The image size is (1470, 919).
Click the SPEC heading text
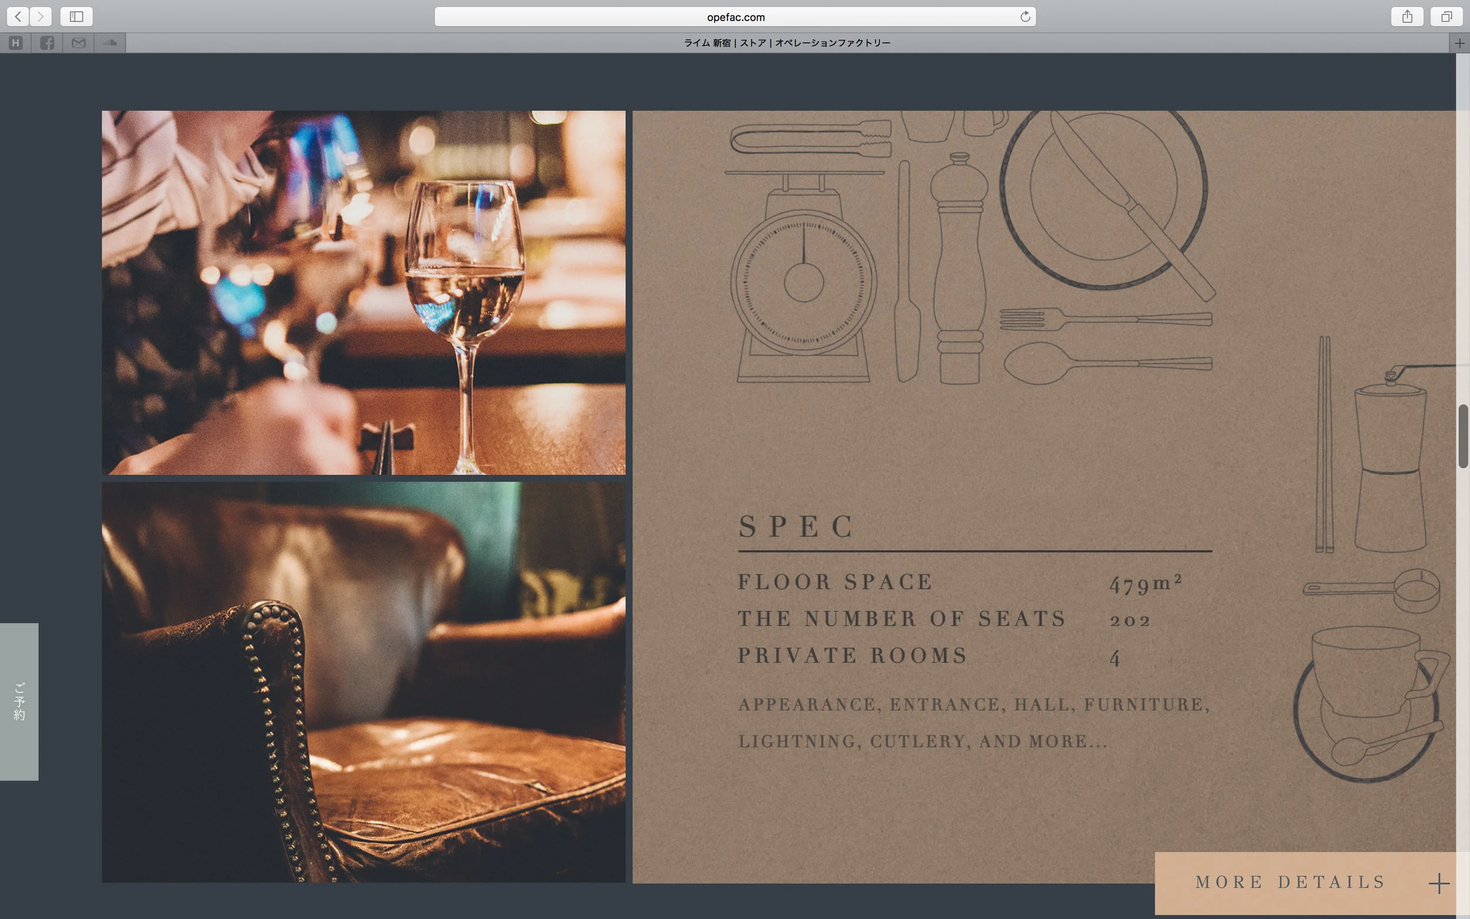pyautogui.click(x=797, y=526)
